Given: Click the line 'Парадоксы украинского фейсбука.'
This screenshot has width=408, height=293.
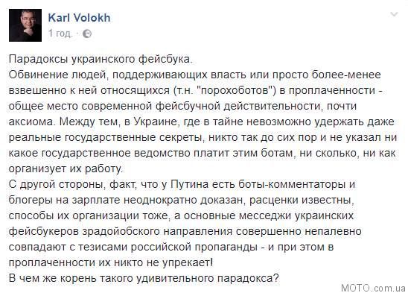Looking at the screenshot, I should (x=101, y=59).
